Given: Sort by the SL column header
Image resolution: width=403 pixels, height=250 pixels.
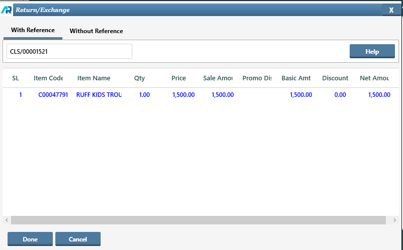Looking at the screenshot, I should pyautogui.click(x=16, y=78).
